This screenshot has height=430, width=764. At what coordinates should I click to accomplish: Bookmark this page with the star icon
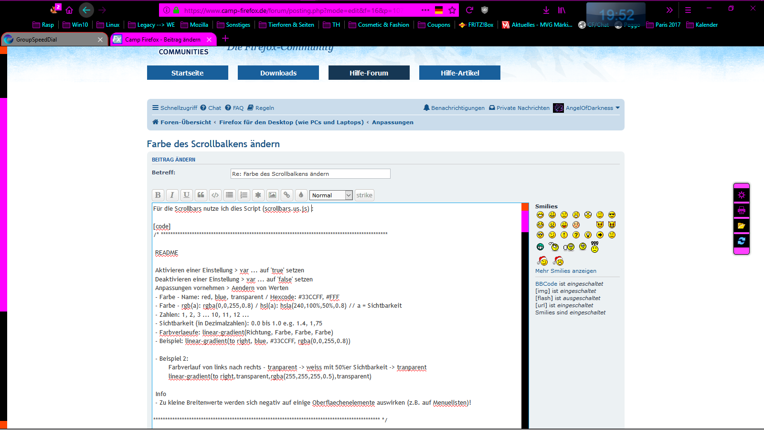[x=452, y=10]
